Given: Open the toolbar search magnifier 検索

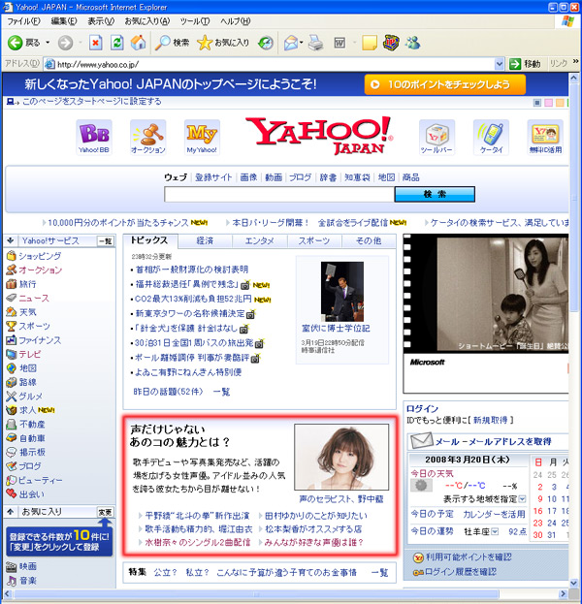Looking at the screenshot, I should tap(173, 43).
